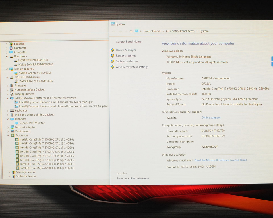
Task: Click the Network adapters category icon
Action: point(12,127)
